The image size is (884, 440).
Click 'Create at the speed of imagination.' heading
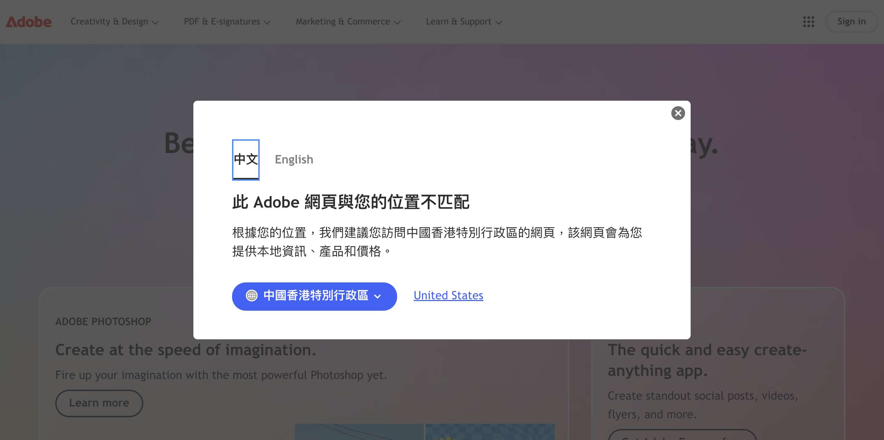[x=186, y=350]
